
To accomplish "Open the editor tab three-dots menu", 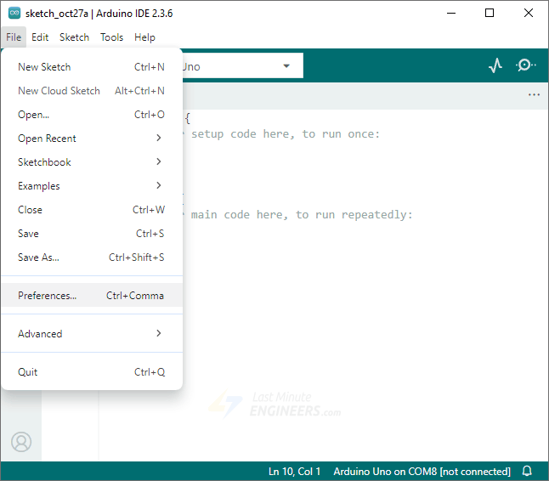I will (534, 95).
